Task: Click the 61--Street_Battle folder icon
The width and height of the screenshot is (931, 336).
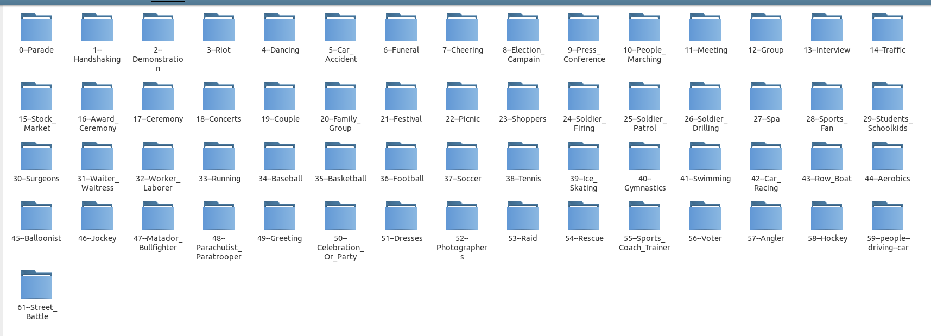Action: (36, 285)
